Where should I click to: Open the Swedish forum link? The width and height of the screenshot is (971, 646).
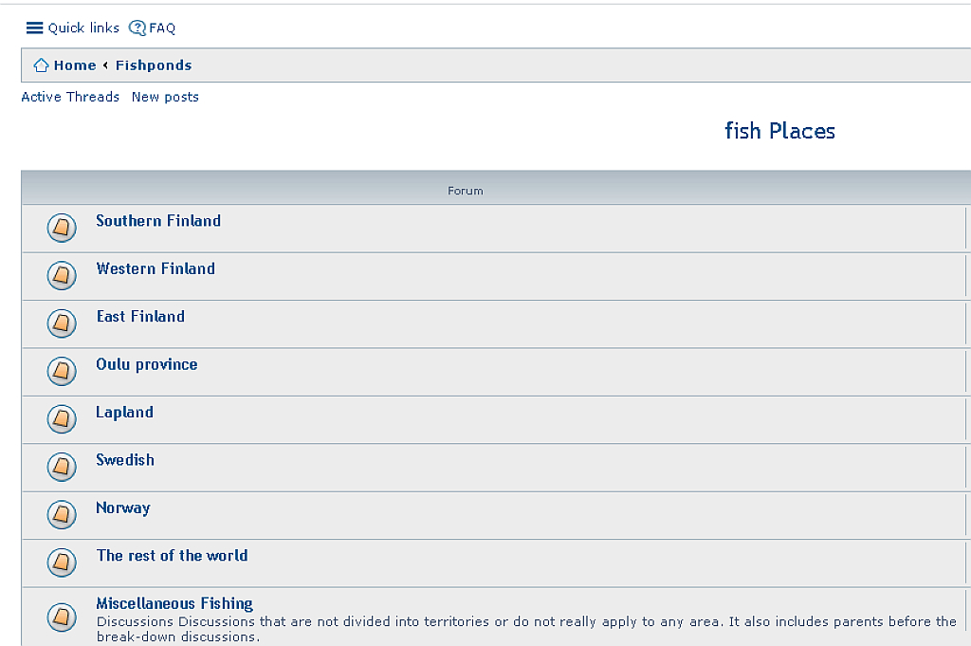click(125, 460)
